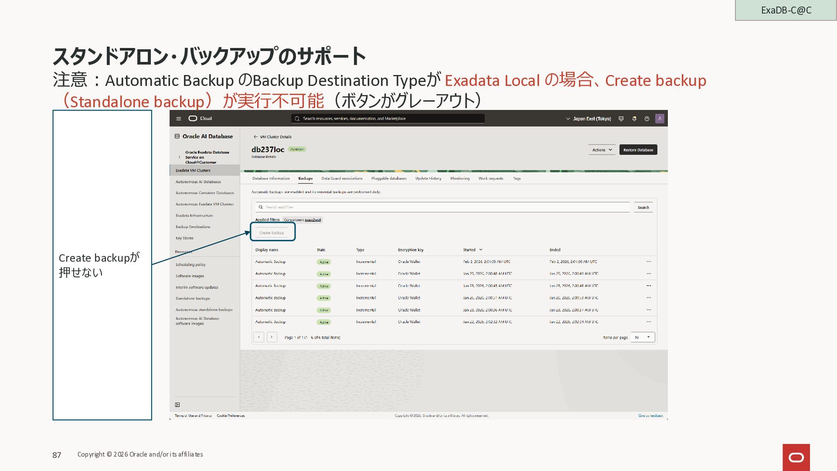
Task: Click the back arrow to VM Cluster Details
Action: coord(255,137)
